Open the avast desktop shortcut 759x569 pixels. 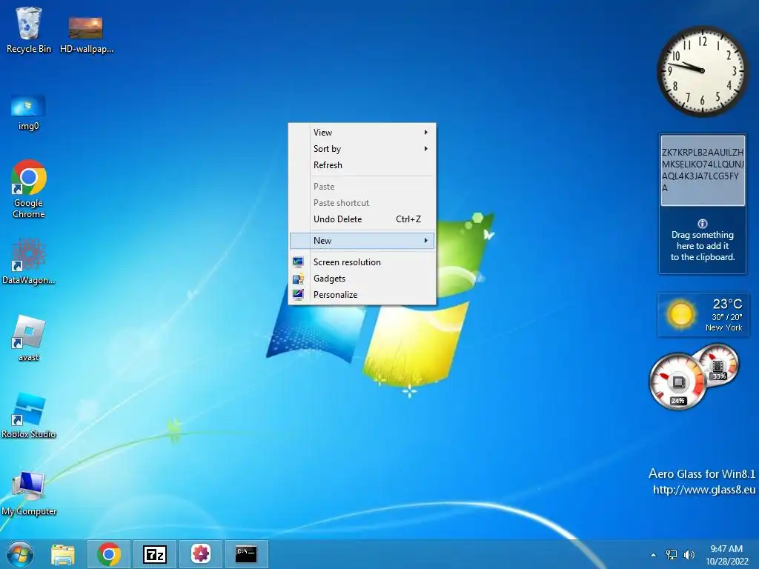pyautogui.click(x=29, y=338)
